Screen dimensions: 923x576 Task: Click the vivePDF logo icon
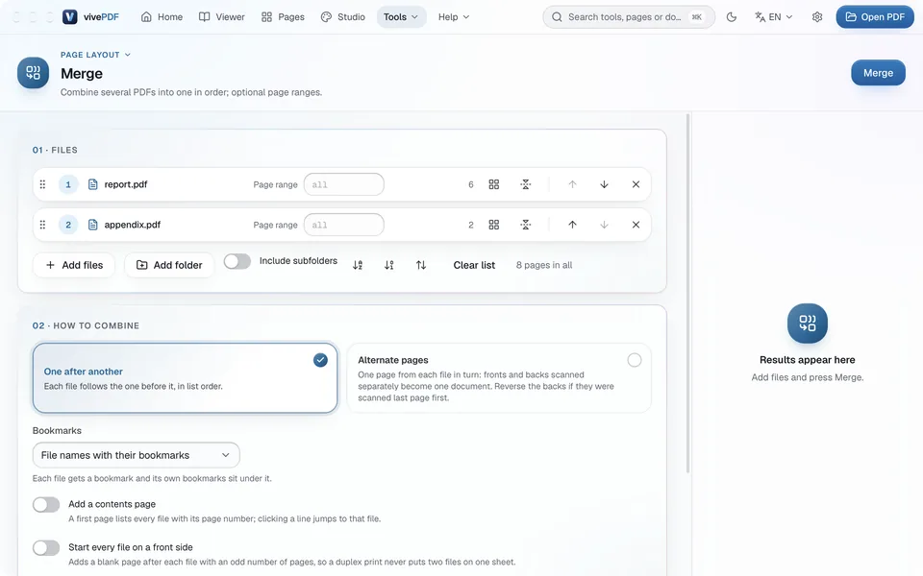click(69, 17)
